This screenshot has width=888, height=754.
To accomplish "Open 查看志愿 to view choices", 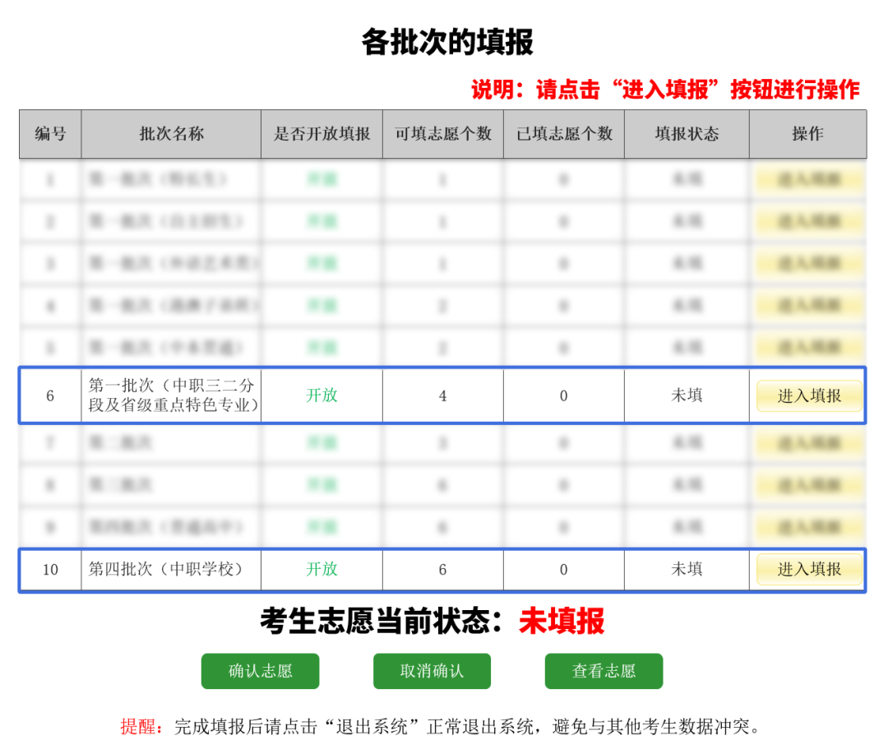I will click(604, 671).
